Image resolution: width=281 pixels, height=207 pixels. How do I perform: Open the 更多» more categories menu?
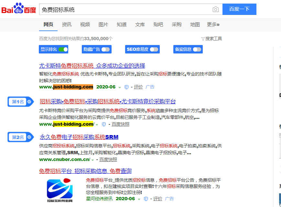(x=213, y=25)
